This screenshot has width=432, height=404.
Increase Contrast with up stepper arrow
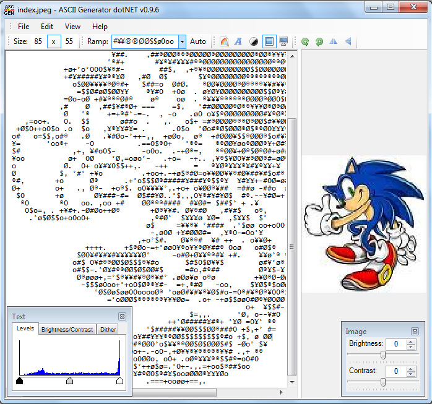click(411, 369)
